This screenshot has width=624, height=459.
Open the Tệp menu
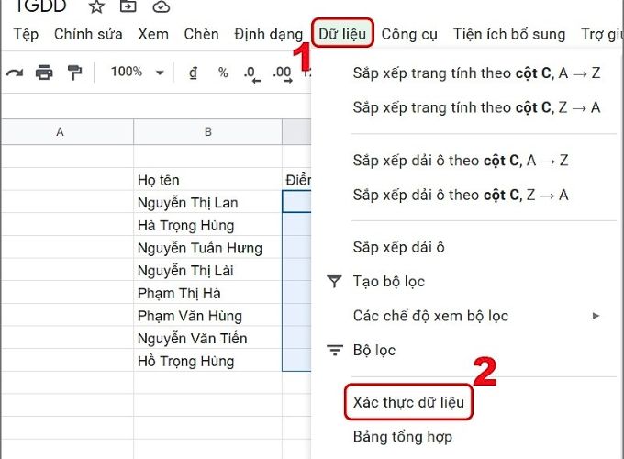point(26,34)
